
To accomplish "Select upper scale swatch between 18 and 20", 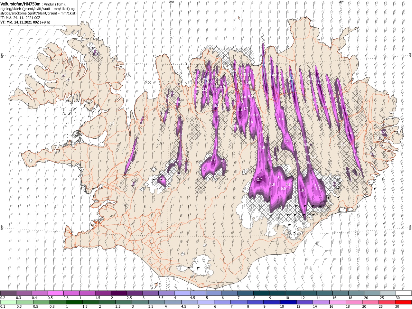I will (x=356, y=293).
